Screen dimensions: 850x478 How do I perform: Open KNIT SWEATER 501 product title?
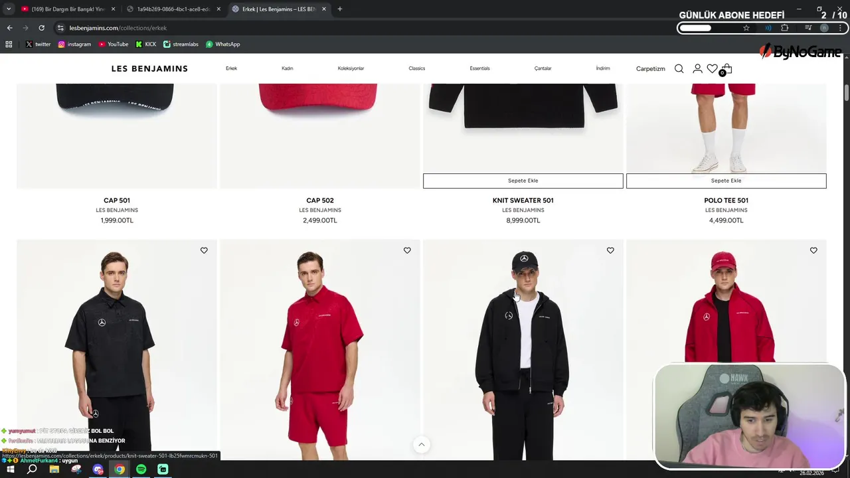(523, 200)
